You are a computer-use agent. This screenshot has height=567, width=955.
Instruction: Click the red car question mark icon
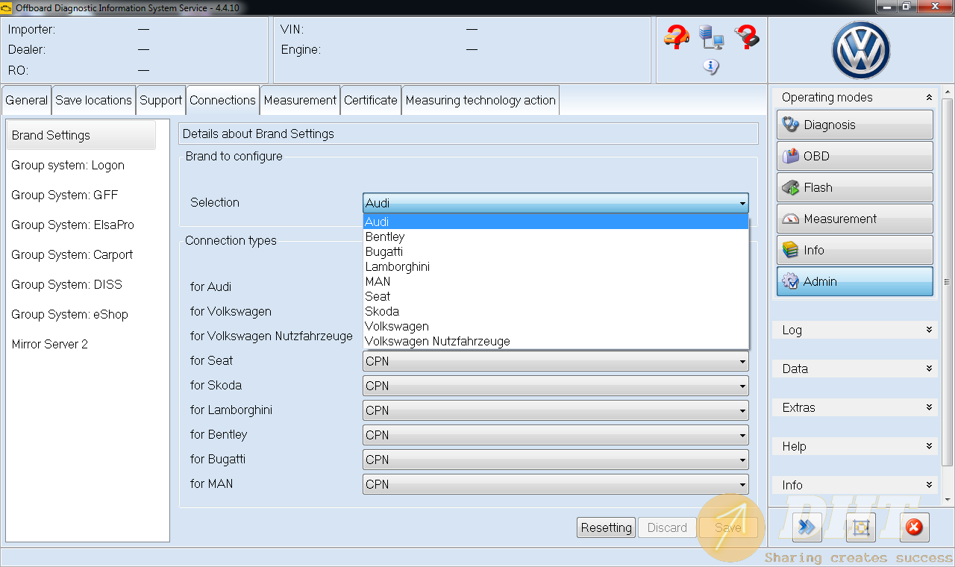(676, 37)
